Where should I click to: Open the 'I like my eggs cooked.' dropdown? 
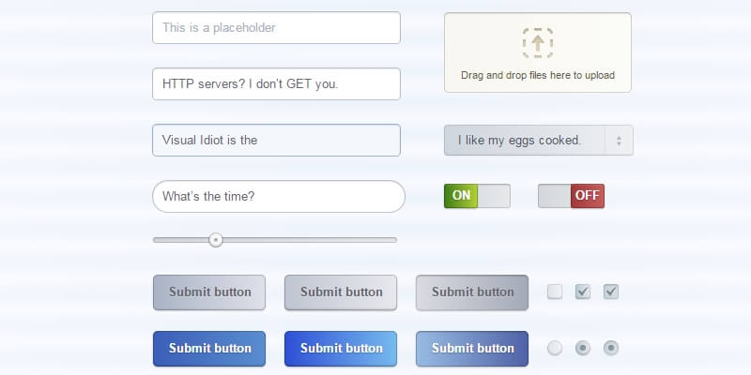pos(526,141)
